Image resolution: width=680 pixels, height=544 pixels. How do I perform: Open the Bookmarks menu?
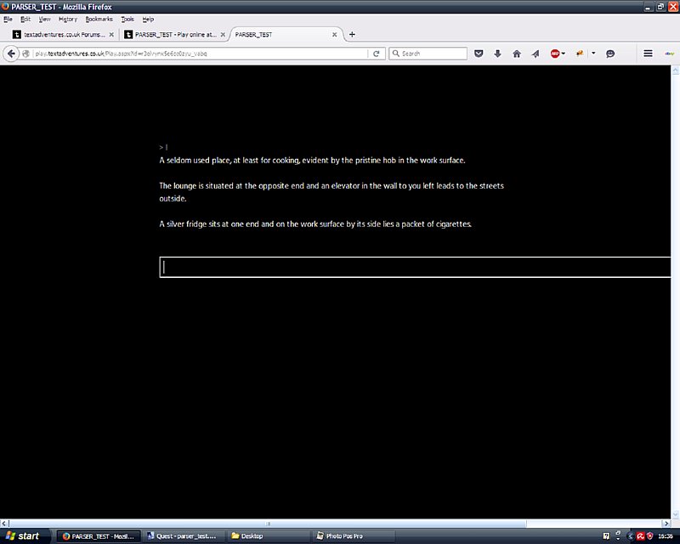click(x=99, y=18)
